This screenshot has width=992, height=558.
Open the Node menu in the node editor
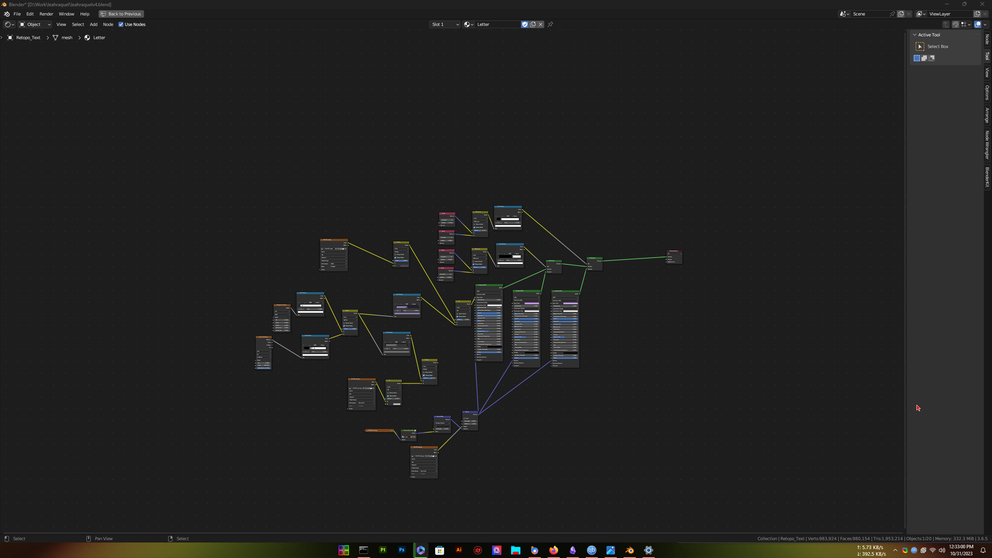(x=108, y=24)
